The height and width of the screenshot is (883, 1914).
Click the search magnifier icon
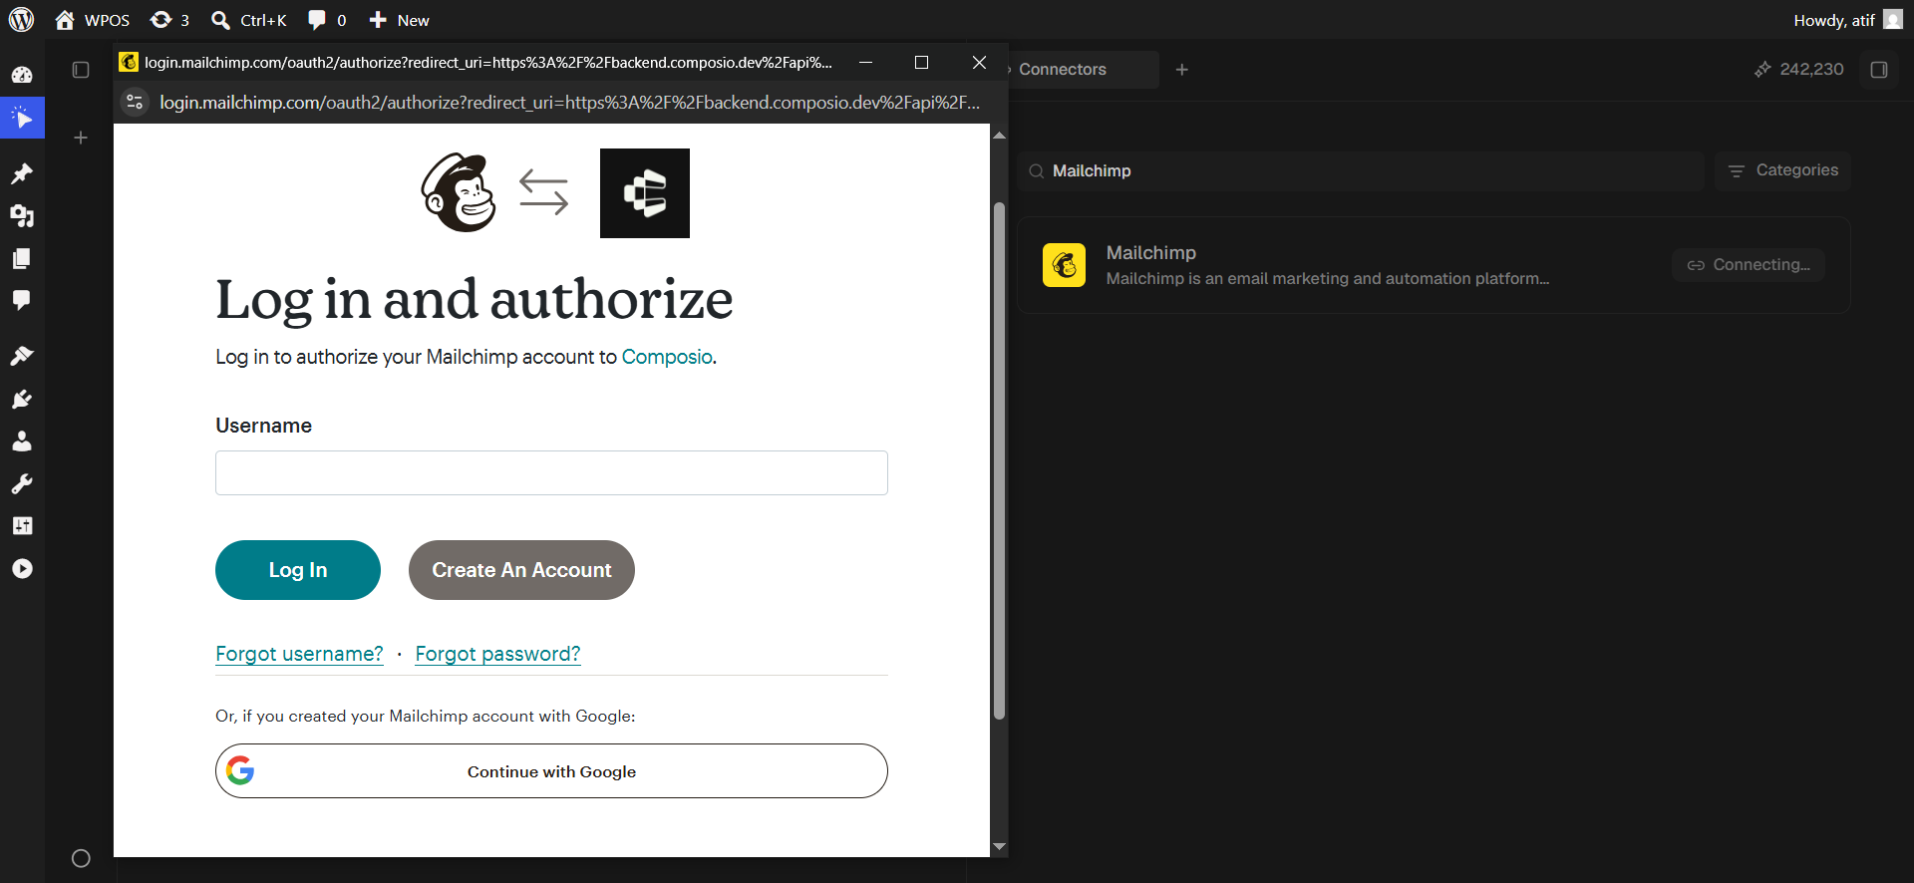coord(1037,171)
